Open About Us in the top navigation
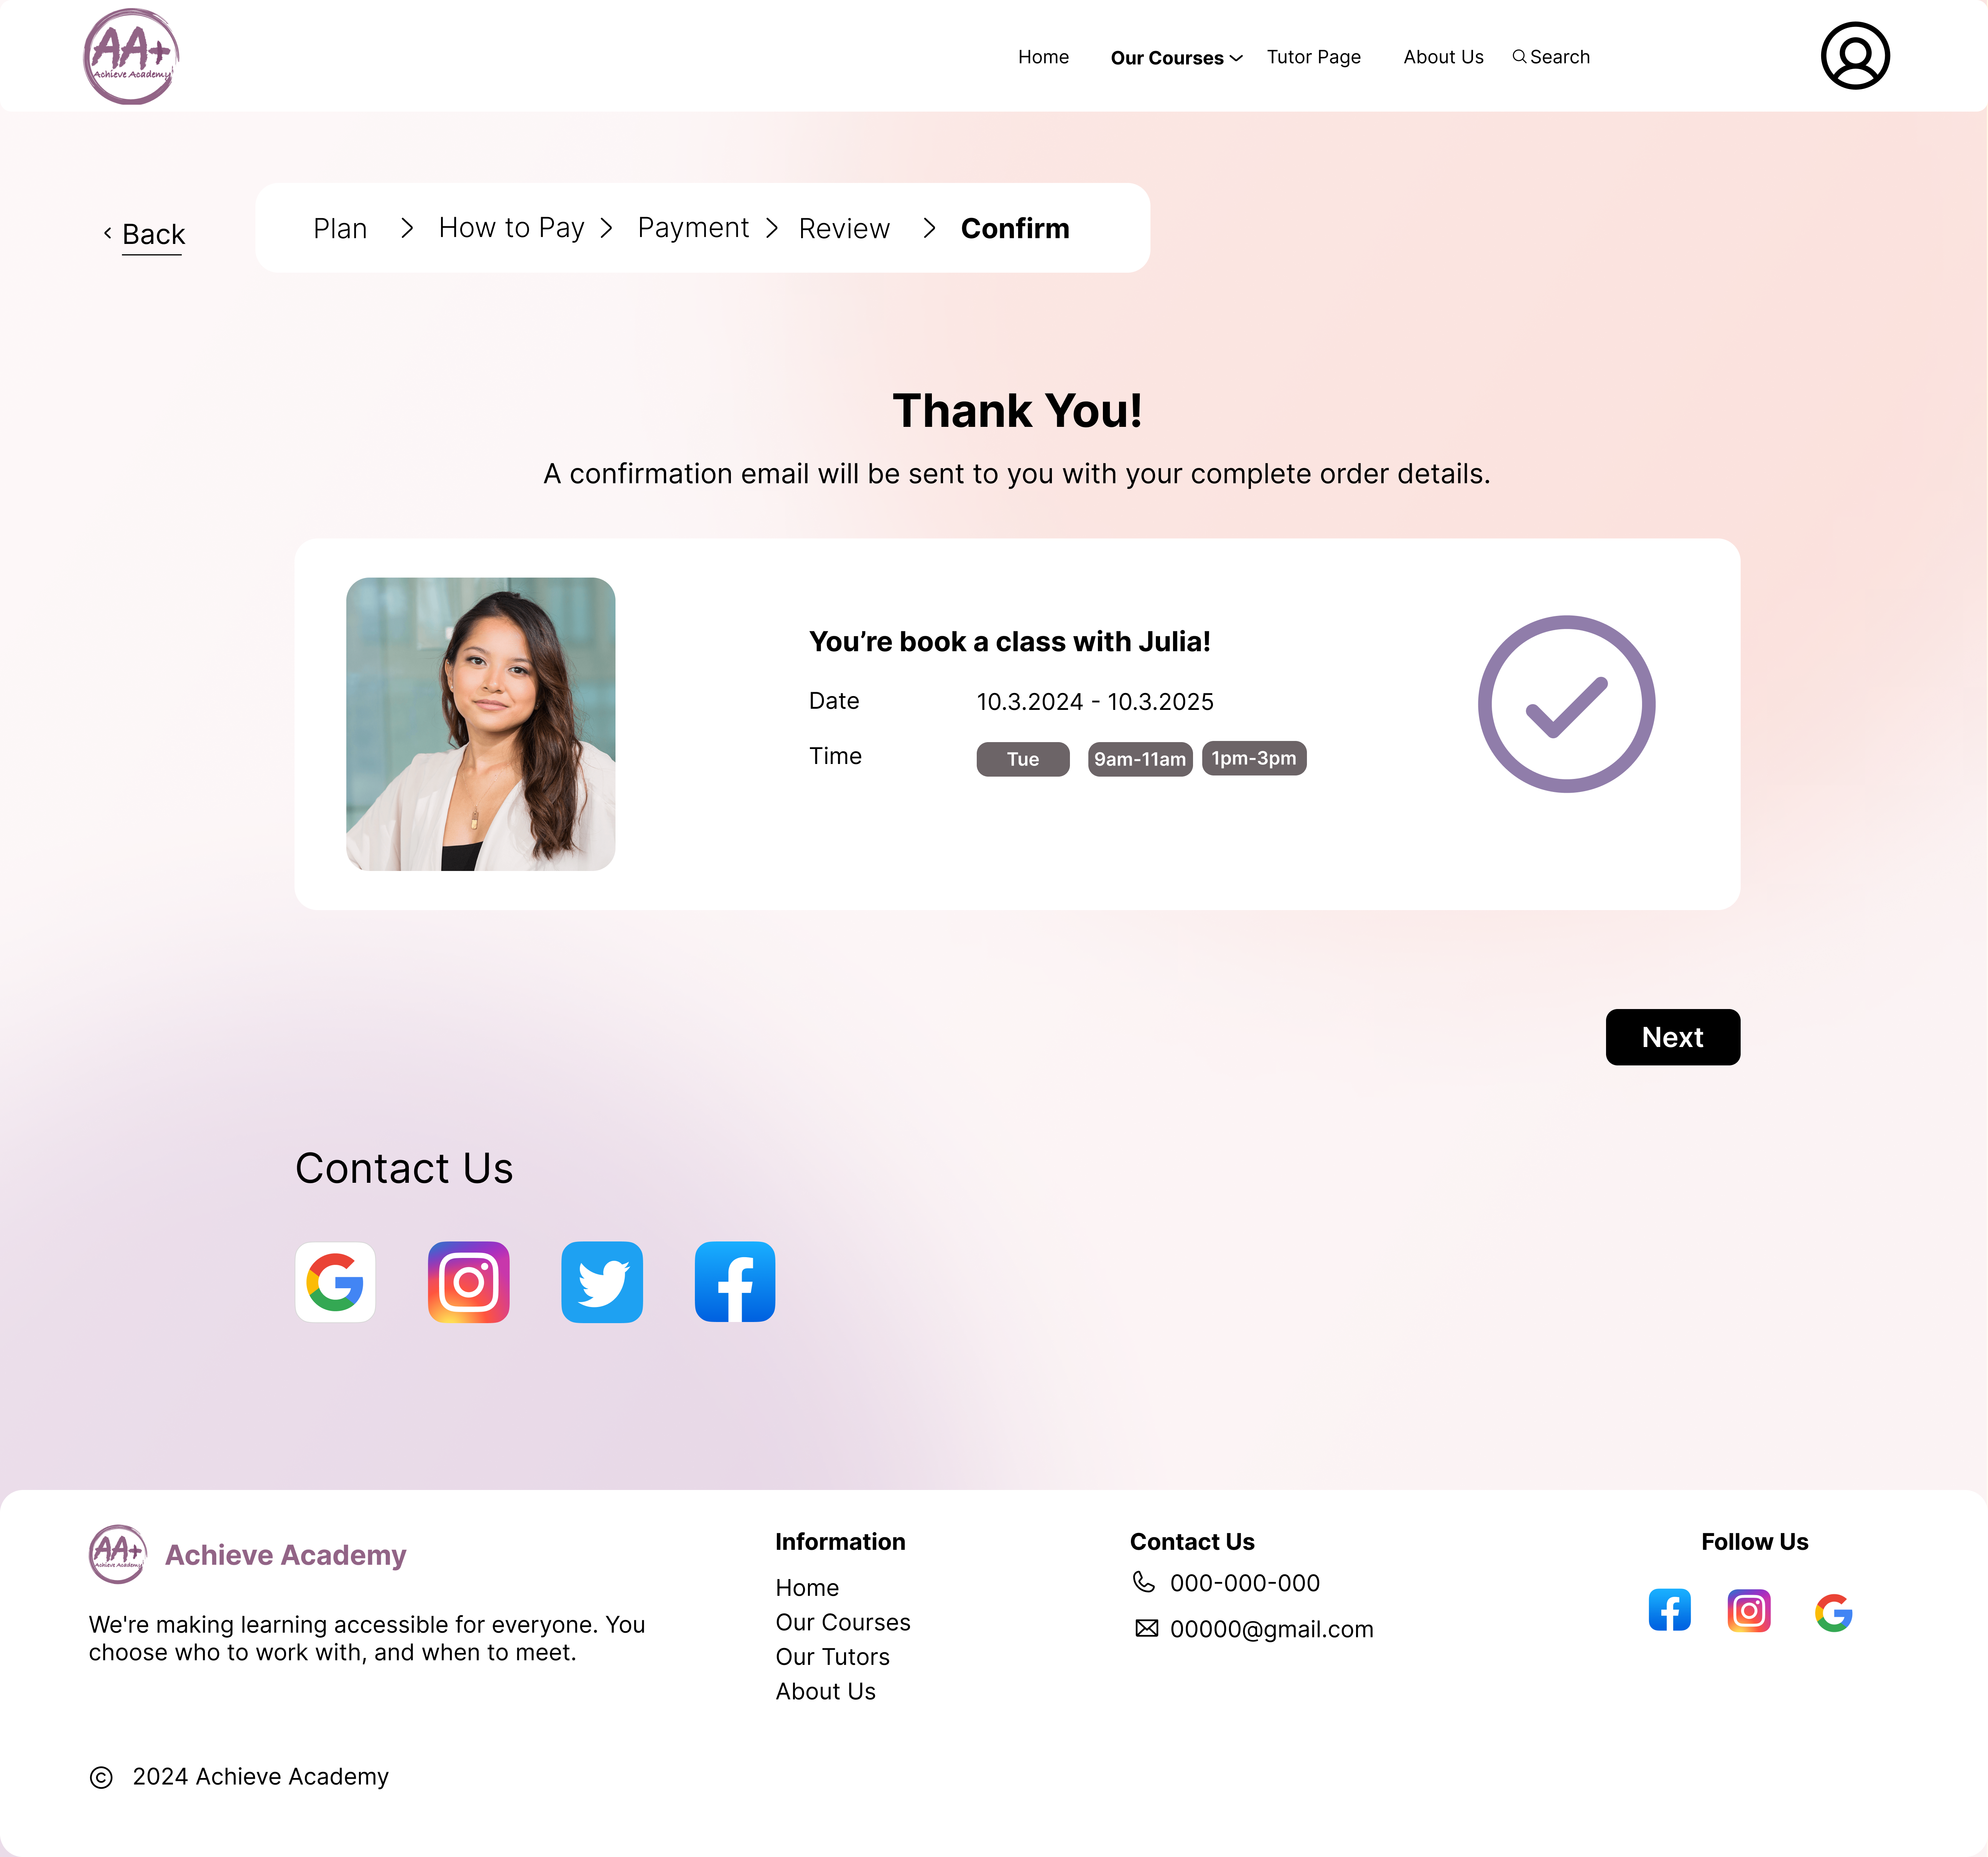Screen dimensions: 1988x1857 [x=1443, y=57]
